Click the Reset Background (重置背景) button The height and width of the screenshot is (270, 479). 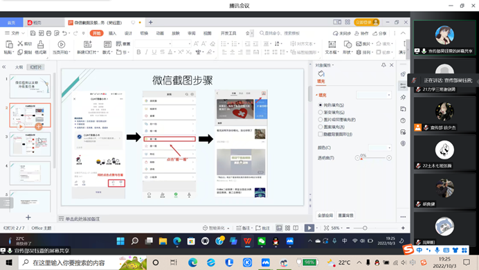345,215
